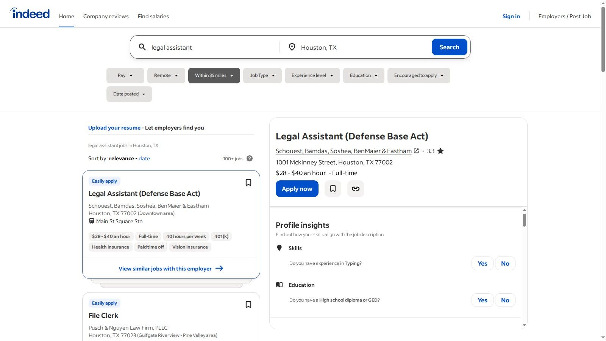This screenshot has width=606, height=341.
Task: Click the help question mark near job count
Action: [250, 158]
